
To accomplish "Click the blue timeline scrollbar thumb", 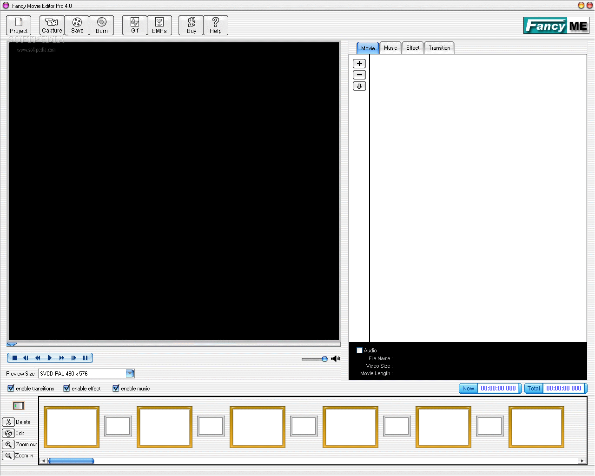I will click(x=71, y=461).
